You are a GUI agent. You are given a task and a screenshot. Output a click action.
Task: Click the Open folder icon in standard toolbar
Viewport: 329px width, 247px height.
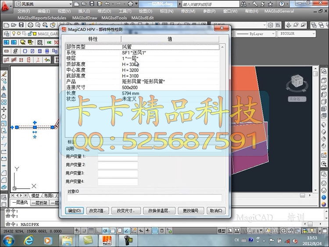(14, 25)
